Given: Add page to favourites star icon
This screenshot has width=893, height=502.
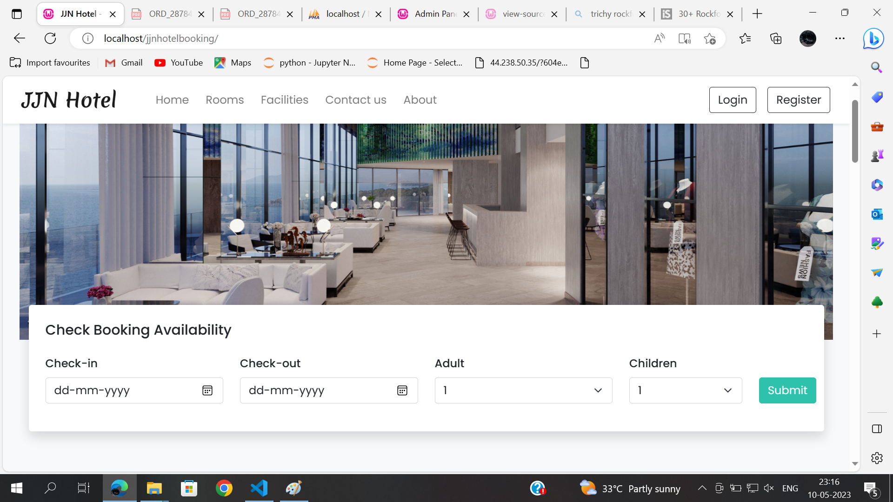Looking at the screenshot, I should tap(710, 39).
